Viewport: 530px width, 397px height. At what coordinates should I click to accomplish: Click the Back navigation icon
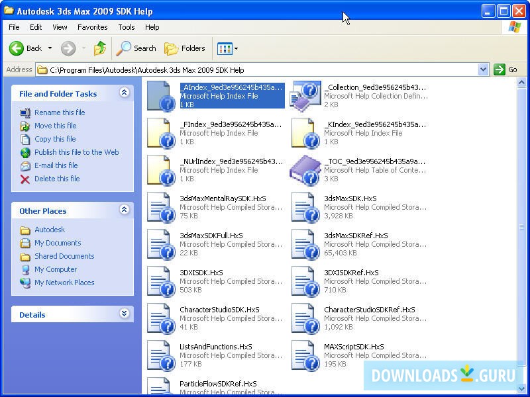pos(17,48)
